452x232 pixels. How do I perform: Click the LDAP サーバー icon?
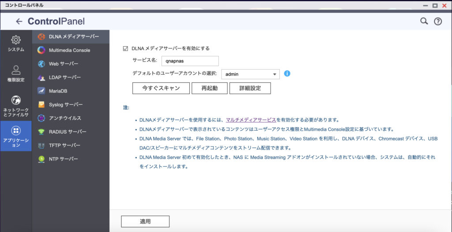point(41,77)
